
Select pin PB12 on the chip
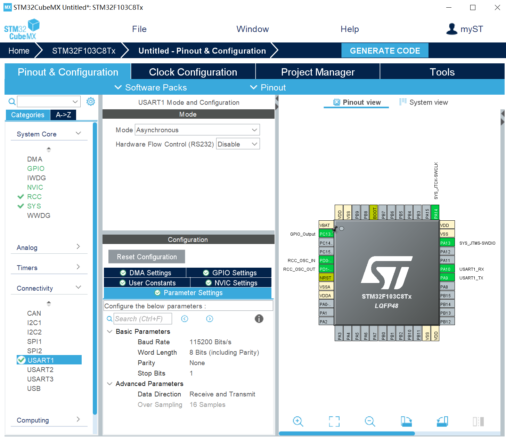pos(447,322)
